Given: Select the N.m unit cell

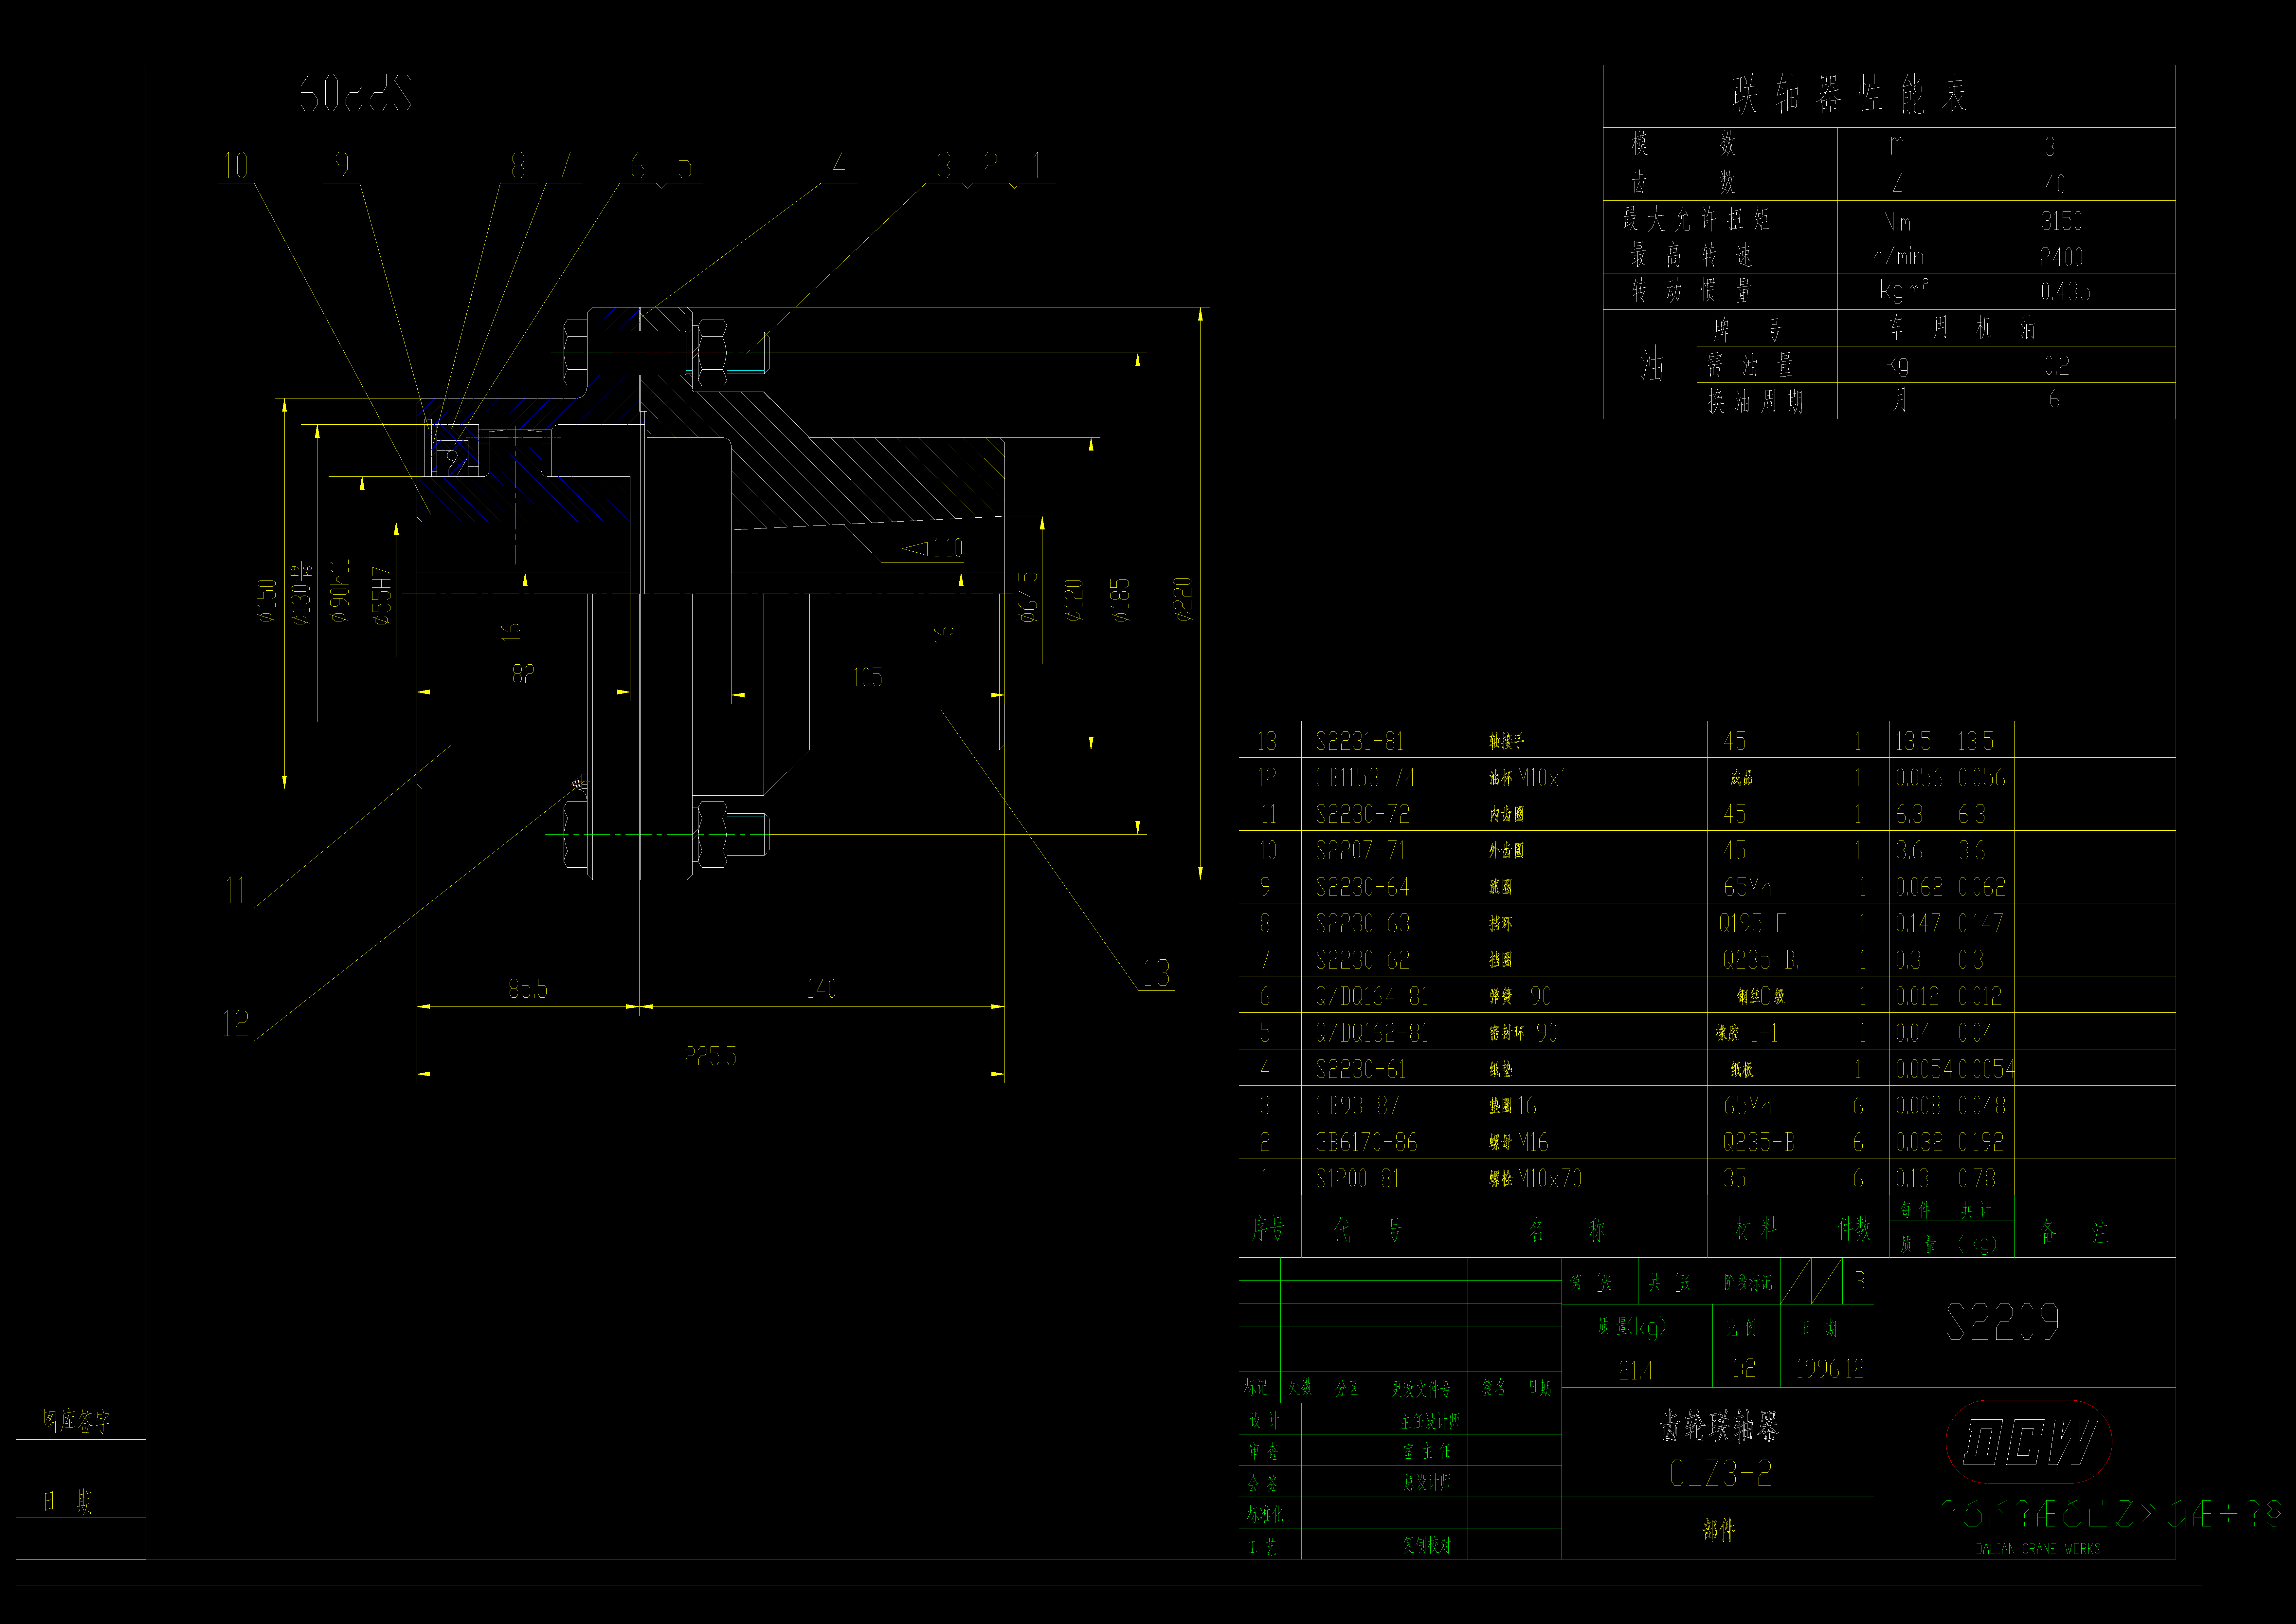Looking at the screenshot, I should pyautogui.click(x=1897, y=221).
